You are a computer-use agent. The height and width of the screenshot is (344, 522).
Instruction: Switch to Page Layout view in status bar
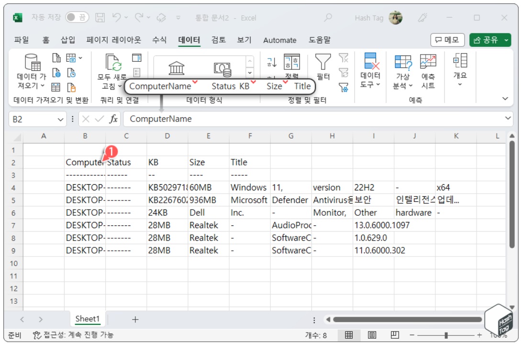pos(372,335)
